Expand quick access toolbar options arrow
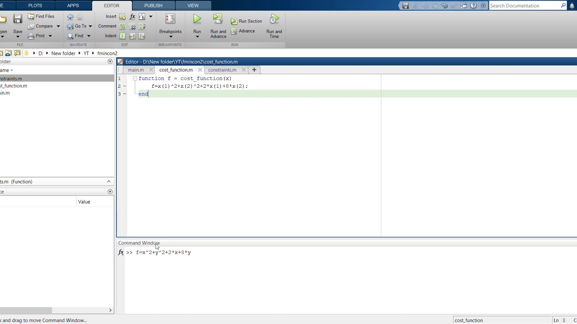The height and width of the screenshot is (324, 577). click(x=483, y=6)
